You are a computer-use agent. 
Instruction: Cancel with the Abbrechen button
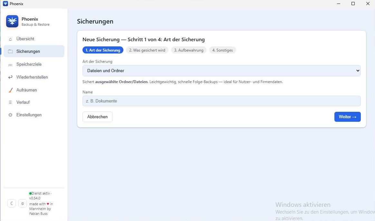pyautogui.click(x=97, y=117)
